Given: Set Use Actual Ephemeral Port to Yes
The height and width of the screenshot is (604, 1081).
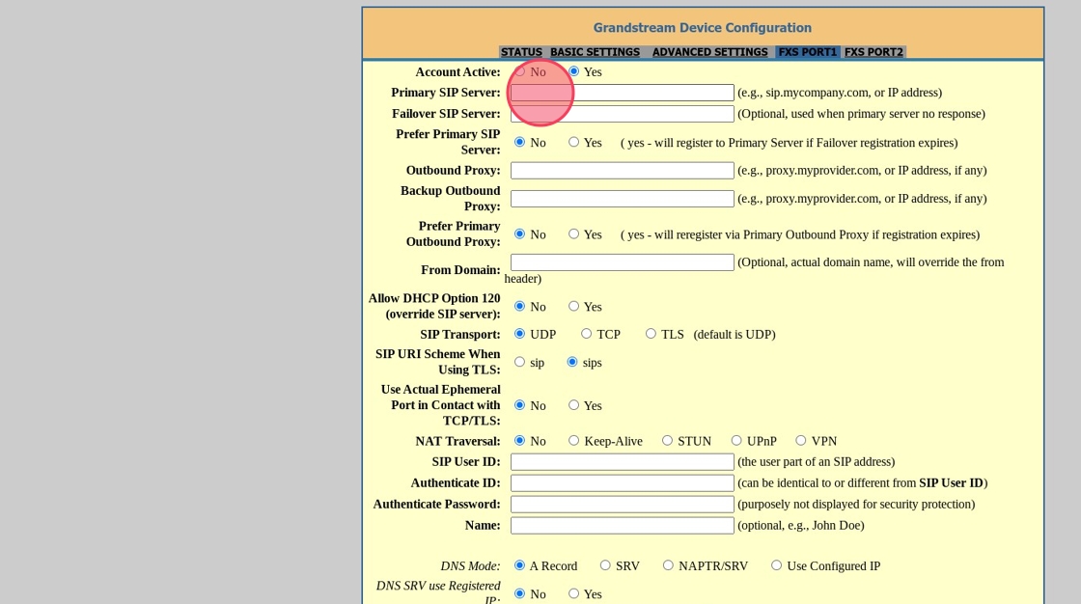Looking at the screenshot, I should click(x=573, y=404).
